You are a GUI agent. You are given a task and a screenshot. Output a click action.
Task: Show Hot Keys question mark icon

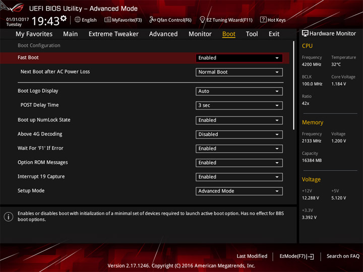(263, 20)
